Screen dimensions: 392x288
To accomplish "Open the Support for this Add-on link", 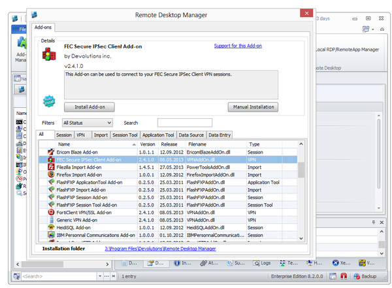I will 238,46.
